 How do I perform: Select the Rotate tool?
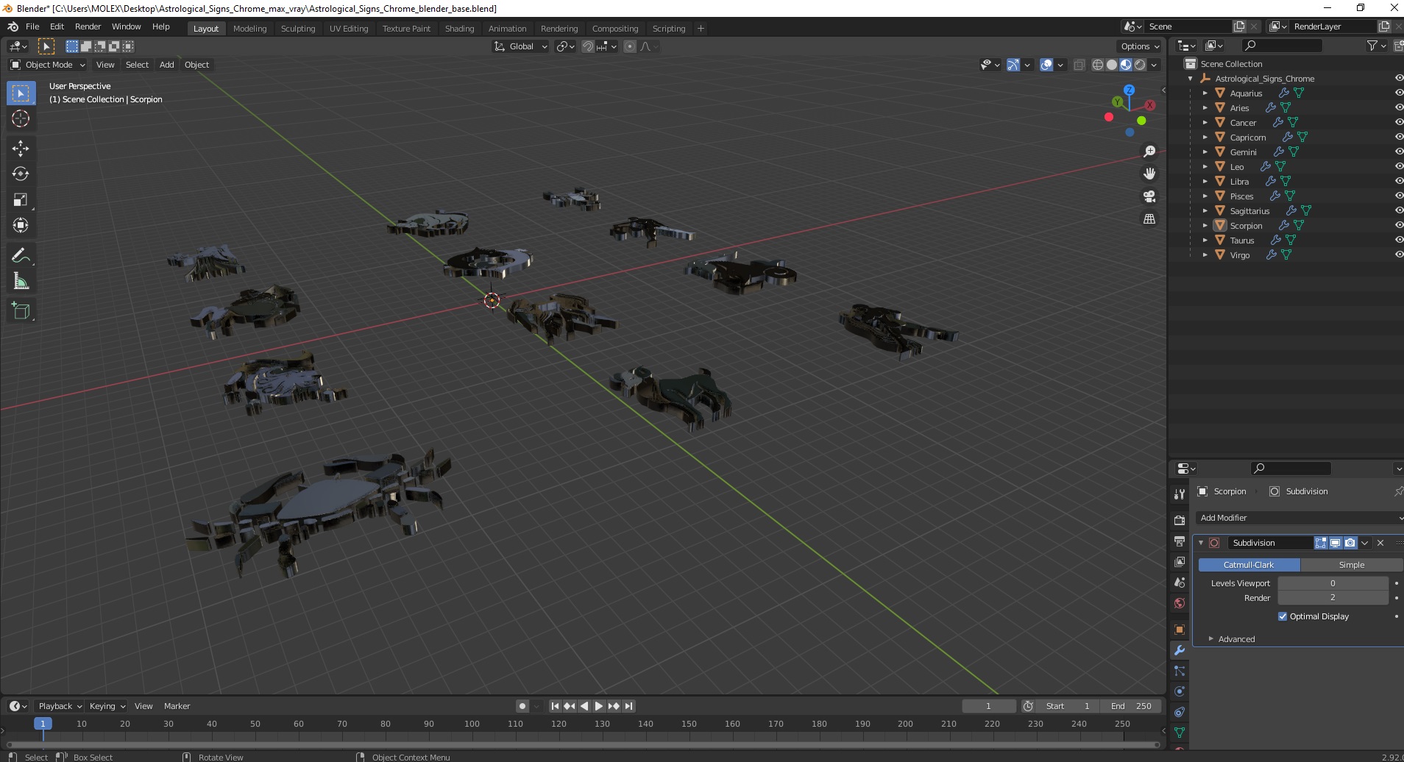tap(21, 174)
